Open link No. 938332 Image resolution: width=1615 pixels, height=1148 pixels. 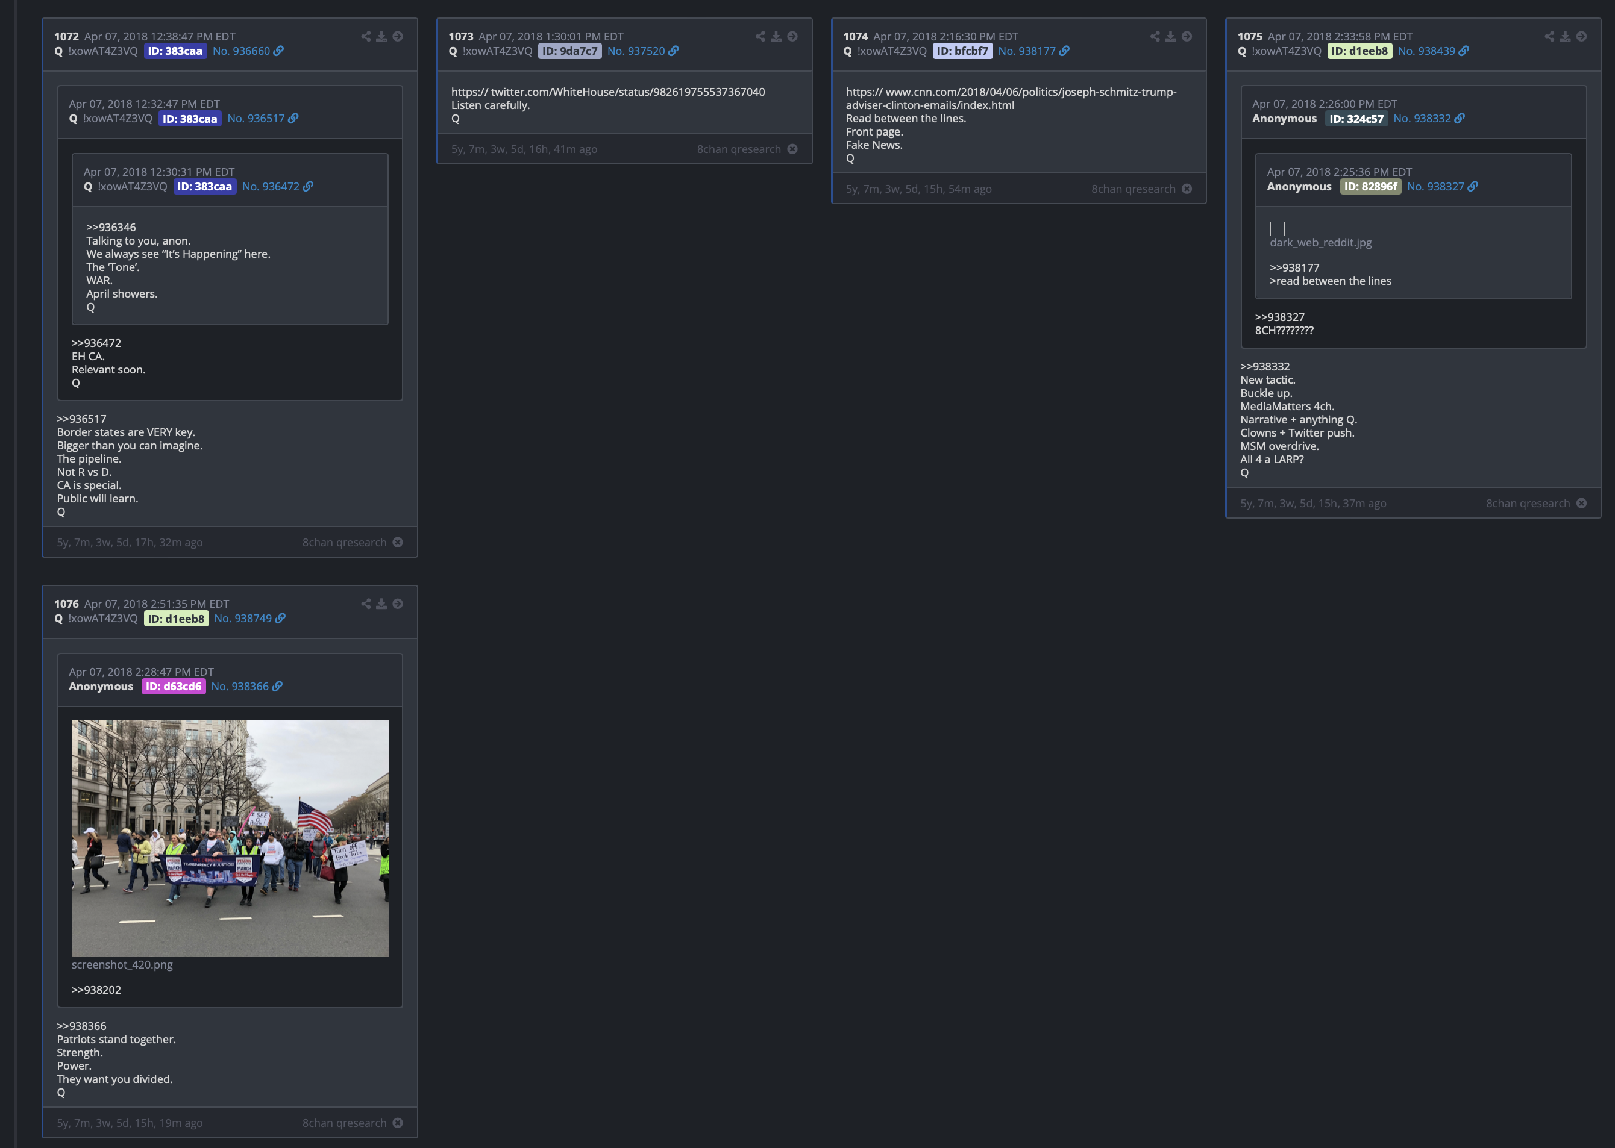[1428, 119]
